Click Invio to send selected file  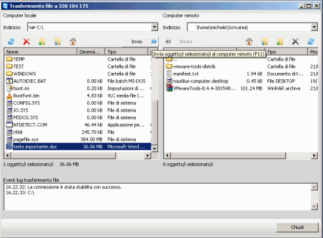point(140,41)
